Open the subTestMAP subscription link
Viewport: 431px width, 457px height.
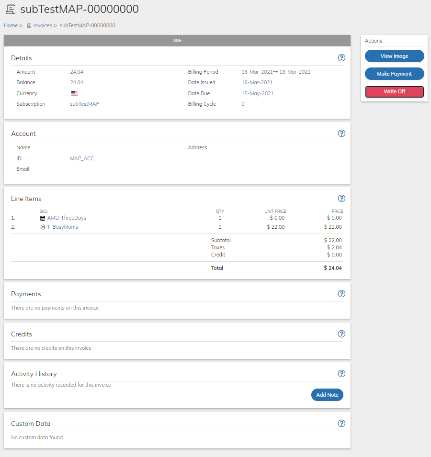tap(85, 104)
